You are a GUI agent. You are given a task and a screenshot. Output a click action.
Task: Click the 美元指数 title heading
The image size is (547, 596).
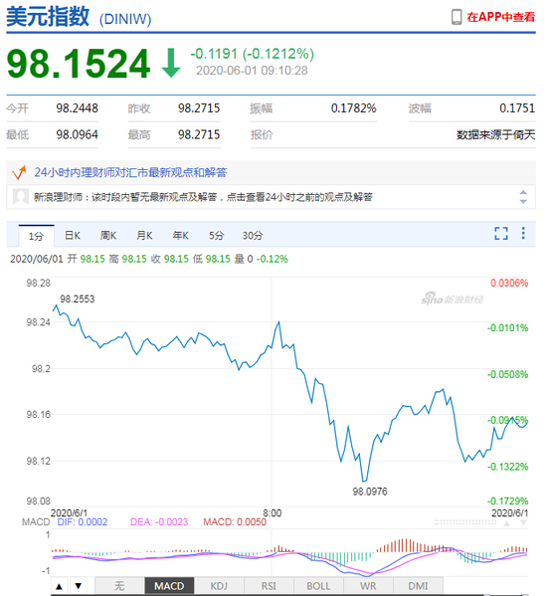coord(48,16)
